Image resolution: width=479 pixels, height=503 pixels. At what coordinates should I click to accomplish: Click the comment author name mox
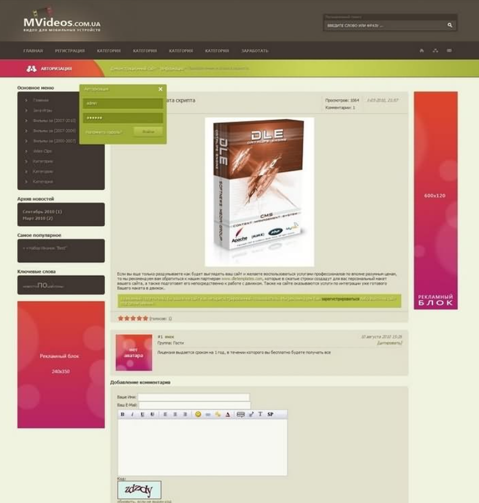click(x=169, y=337)
